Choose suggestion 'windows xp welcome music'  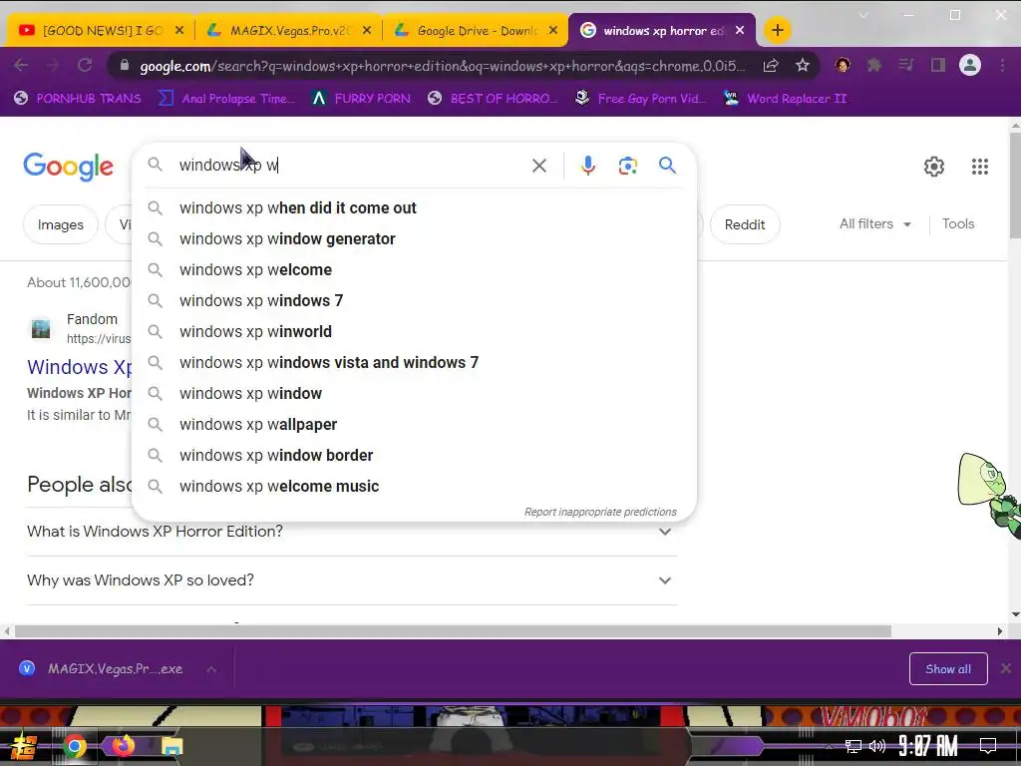414,487
